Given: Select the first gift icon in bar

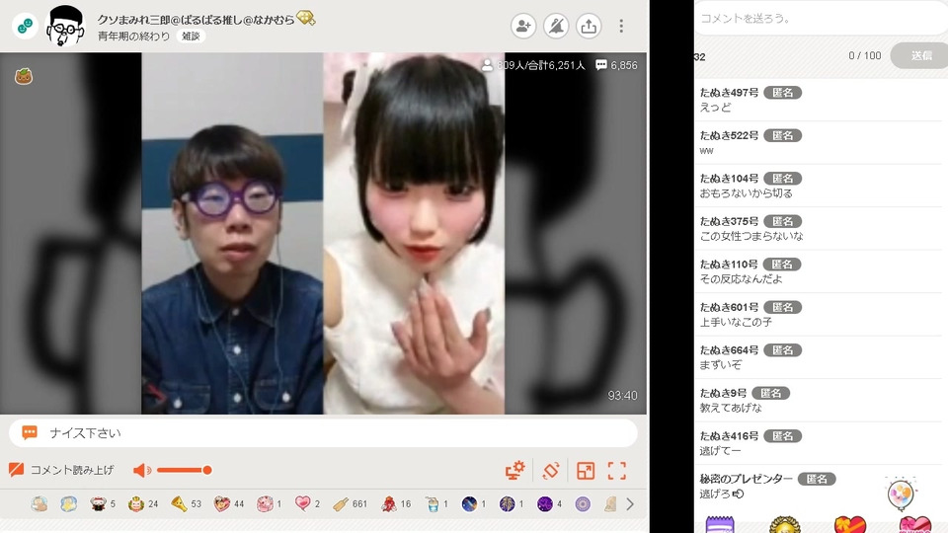Looking at the screenshot, I should 39,504.
